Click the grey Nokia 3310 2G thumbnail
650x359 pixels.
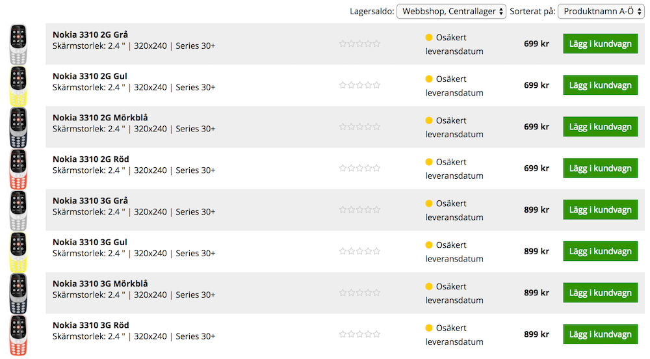(18, 44)
